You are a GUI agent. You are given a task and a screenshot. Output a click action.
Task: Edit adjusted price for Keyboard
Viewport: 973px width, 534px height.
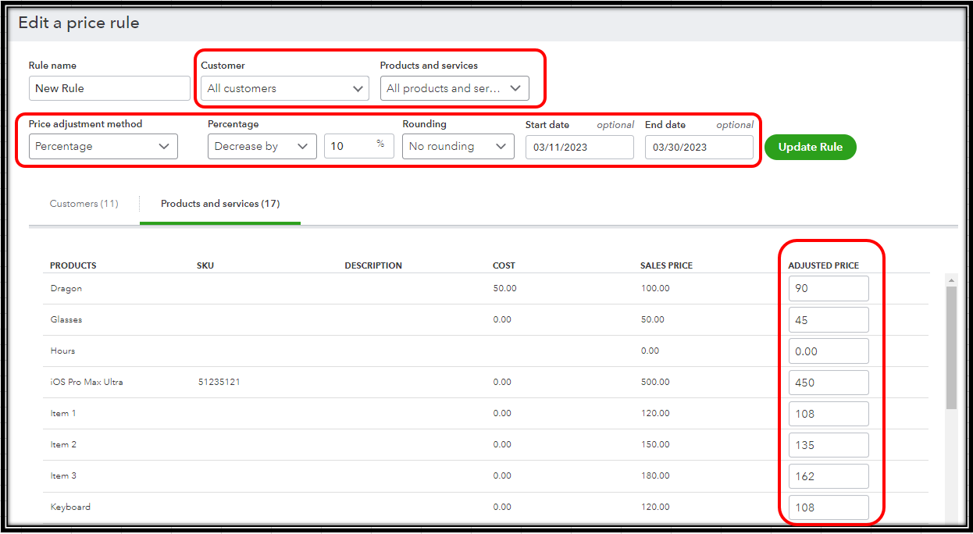click(x=828, y=507)
